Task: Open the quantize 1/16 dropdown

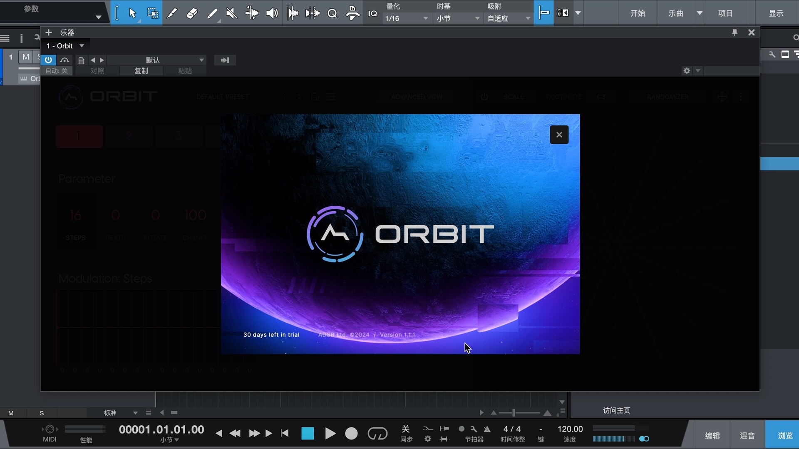Action: pos(406,18)
